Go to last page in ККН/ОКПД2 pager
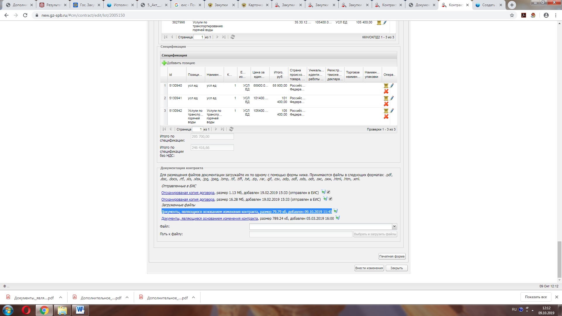562x316 pixels. point(224,37)
